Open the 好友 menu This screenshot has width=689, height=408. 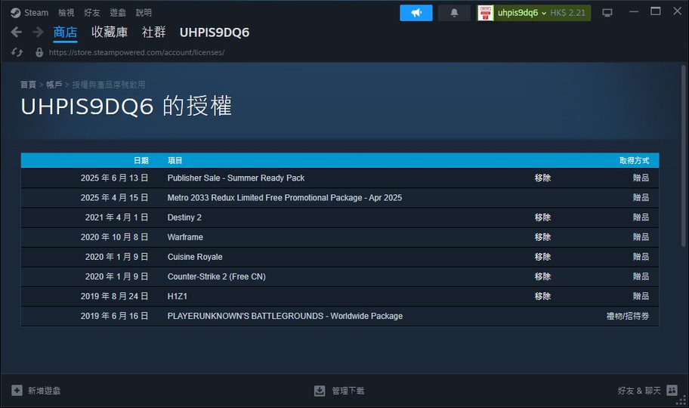[92, 13]
